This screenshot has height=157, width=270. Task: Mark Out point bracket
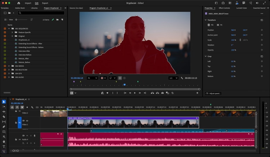[117, 93]
